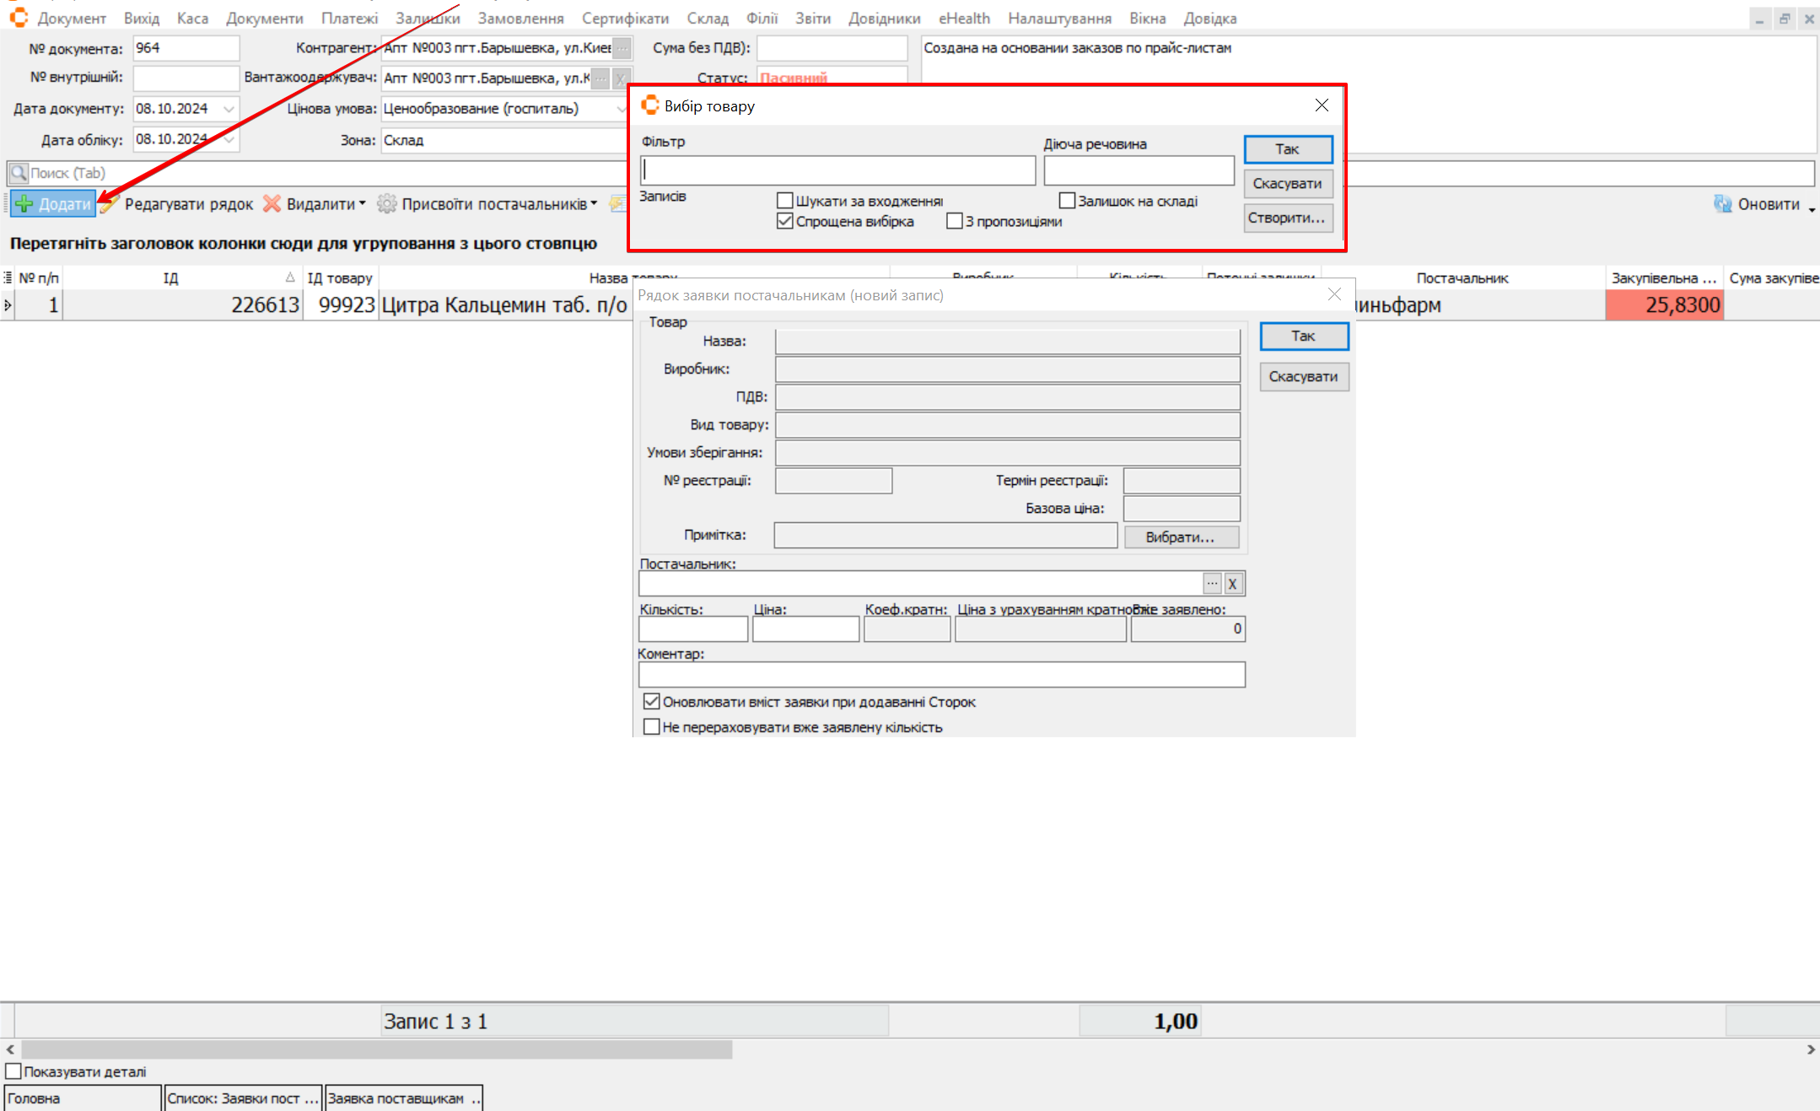Click the ellipsis button in Постачальник field

(1212, 584)
